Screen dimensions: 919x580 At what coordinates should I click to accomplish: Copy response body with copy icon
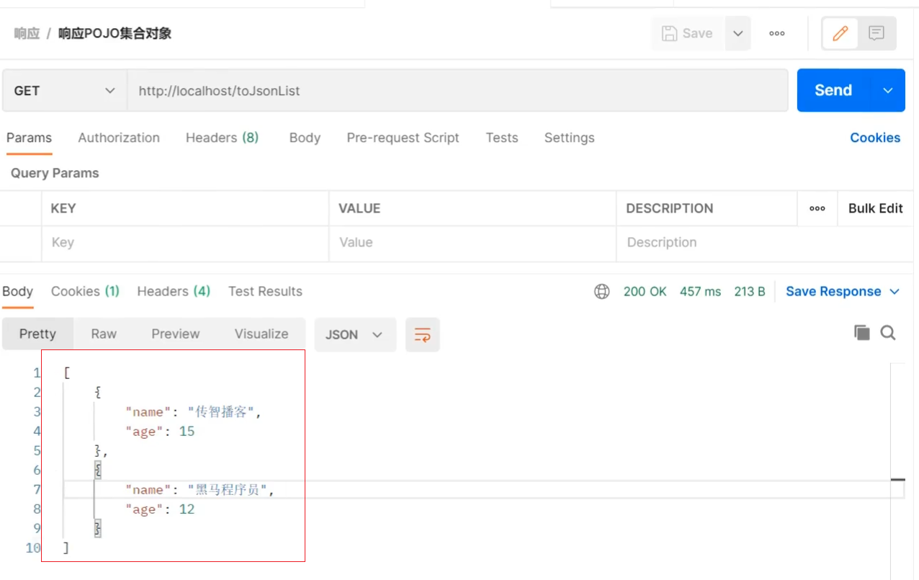[861, 332]
